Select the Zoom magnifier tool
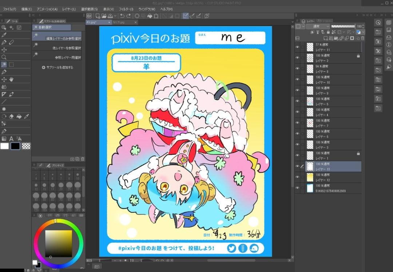This screenshot has height=272, width=393. tap(4, 57)
